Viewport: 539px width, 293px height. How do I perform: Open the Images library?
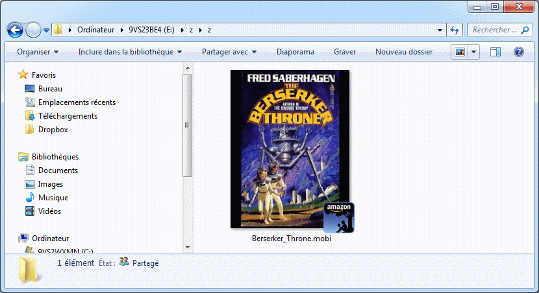[x=51, y=184]
